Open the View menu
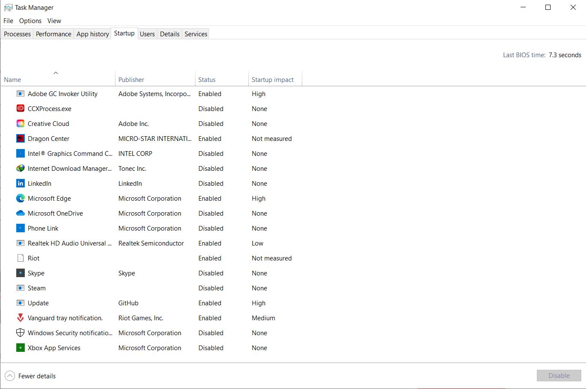Screen dimensions: 586x389 pyautogui.click(x=54, y=20)
